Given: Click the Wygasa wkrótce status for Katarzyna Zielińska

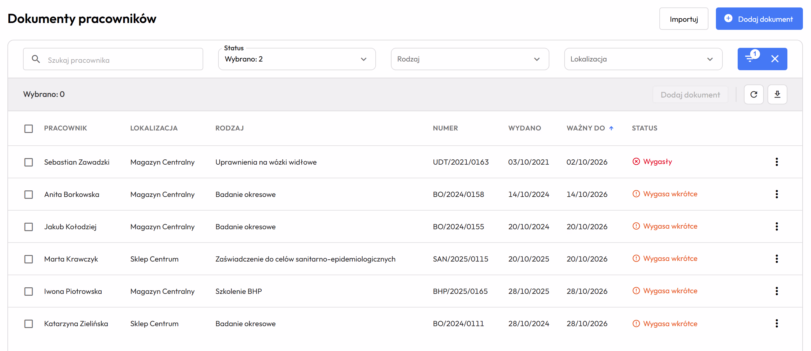Looking at the screenshot, I should click(x=665, y=324).
